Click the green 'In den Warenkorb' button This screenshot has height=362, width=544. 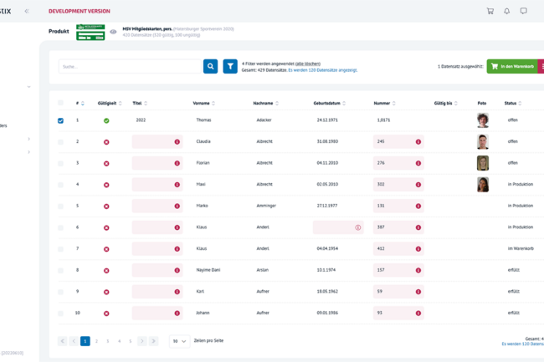point(511,66)
